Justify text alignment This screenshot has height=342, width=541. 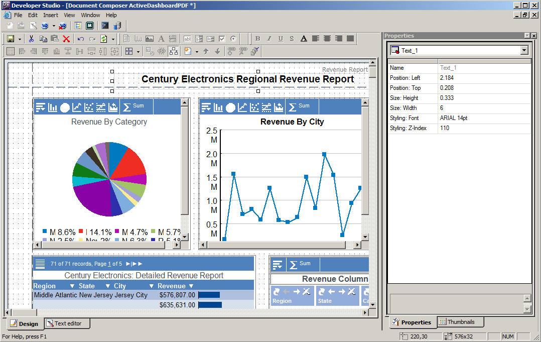tap(350, 39)
